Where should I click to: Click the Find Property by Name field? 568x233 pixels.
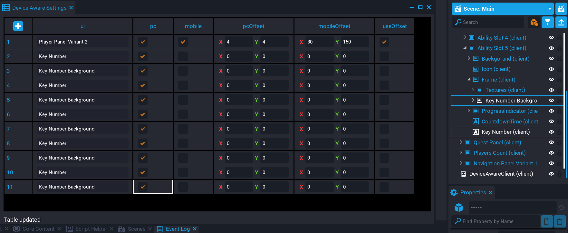click(496, 221)
